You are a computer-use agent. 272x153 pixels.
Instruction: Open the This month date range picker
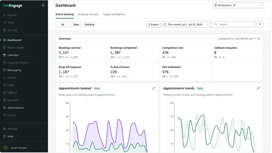[186, 24]
